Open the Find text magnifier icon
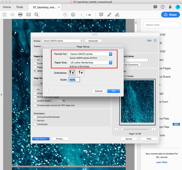The height and width of the screenshot is (170, 182). pyautogui.click(x=37, y=15)
